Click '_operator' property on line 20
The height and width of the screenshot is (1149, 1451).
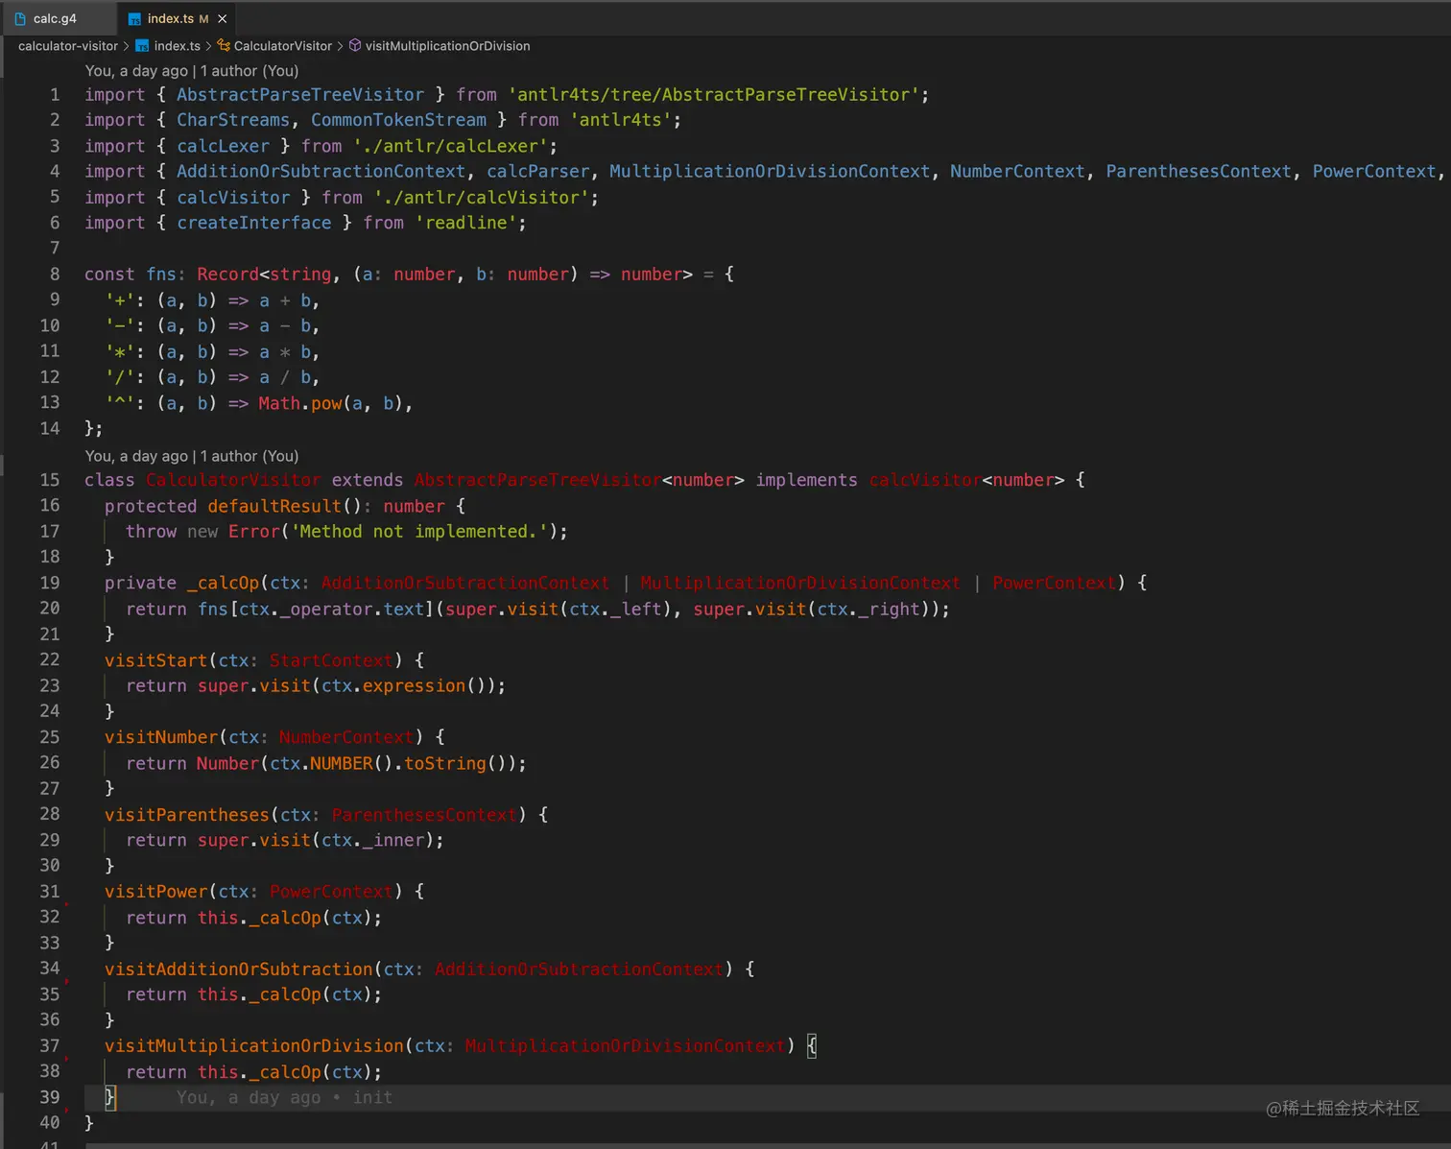point(326,609)
